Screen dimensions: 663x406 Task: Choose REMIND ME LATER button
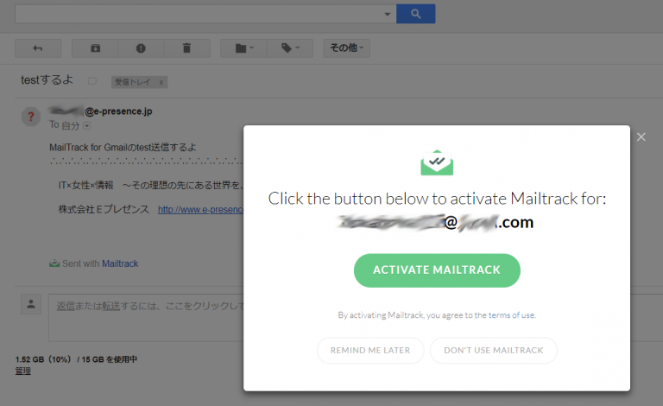click(x=370, y=350)
